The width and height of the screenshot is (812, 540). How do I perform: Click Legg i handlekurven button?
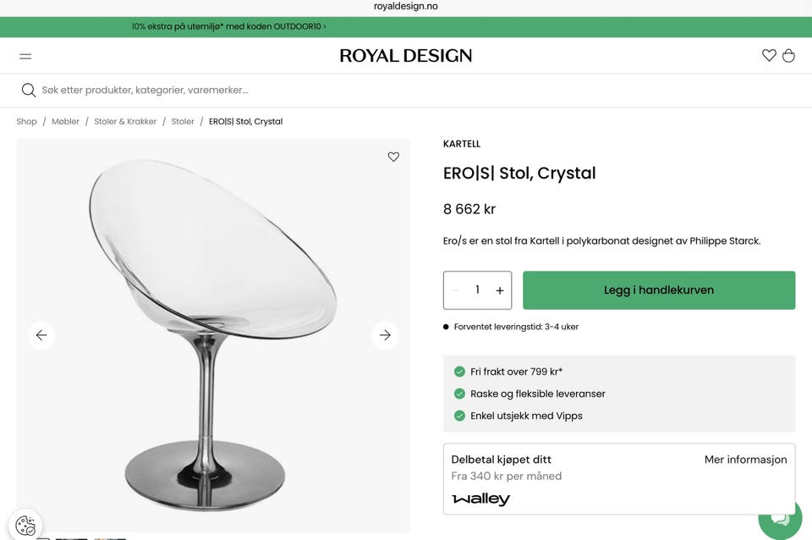pos(659,290)
